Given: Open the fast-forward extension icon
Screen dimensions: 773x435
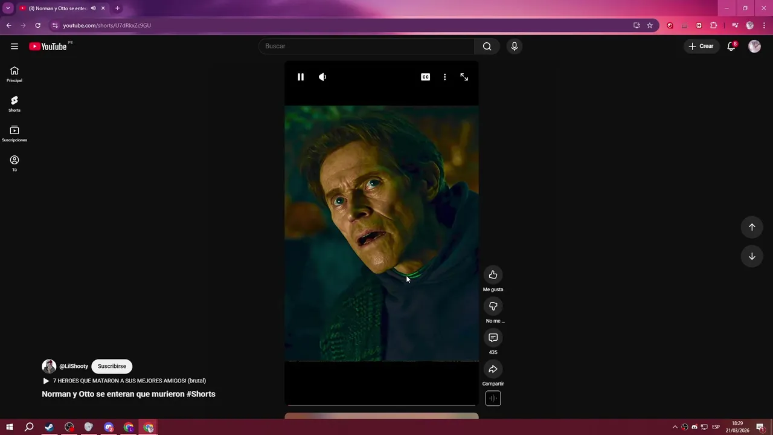Looking at the screenshot, I should [x=699, y=25].
